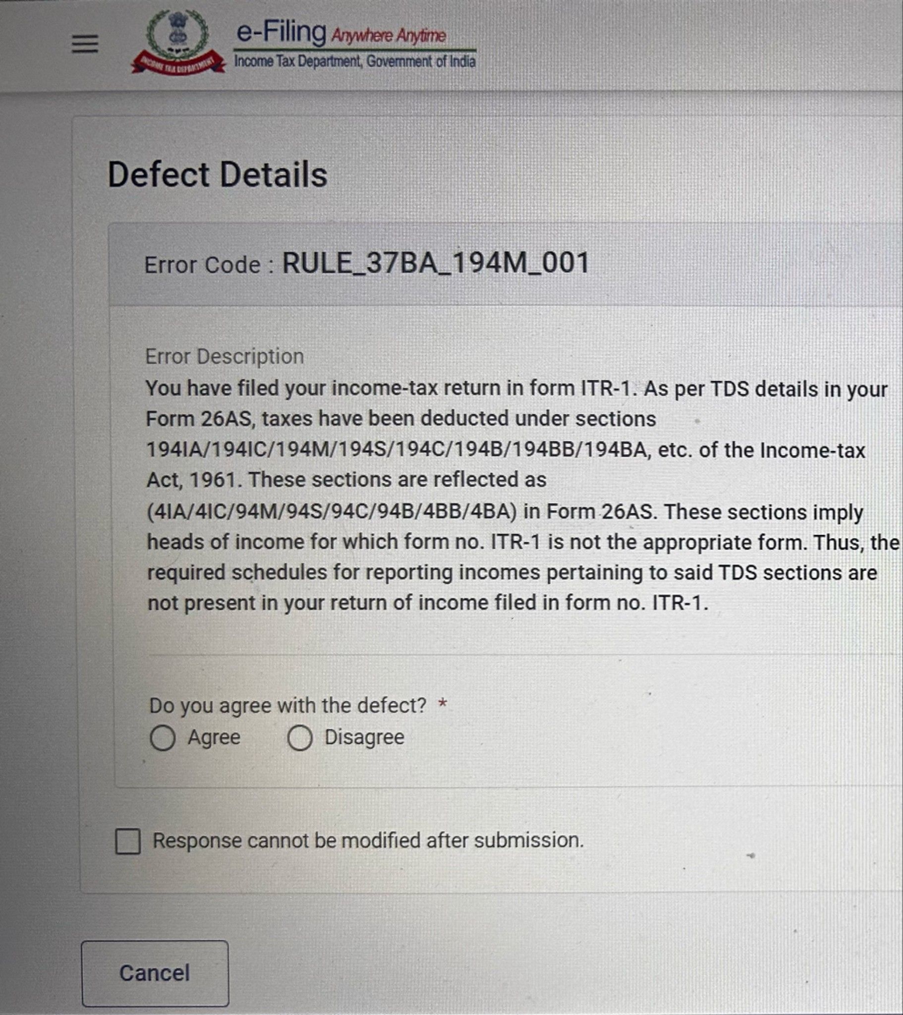Collapse the Error Description section
The height and width of the screenshot is (1015, 903).
[224, 355]
